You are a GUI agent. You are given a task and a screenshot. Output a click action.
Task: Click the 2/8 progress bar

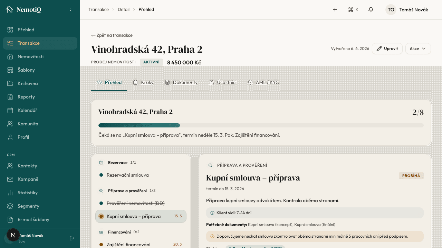tap(261, 125)
